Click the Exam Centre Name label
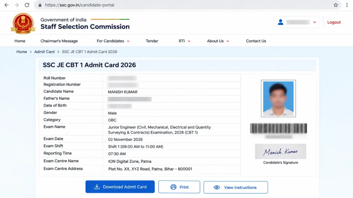 tap(61, 161)
